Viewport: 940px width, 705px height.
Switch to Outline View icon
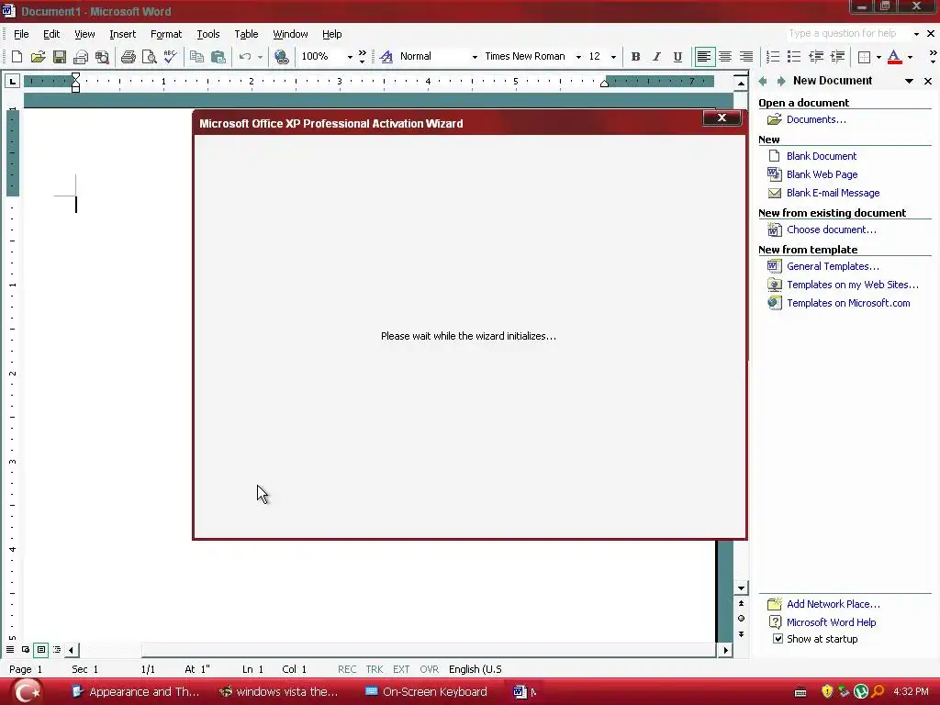[57, 649]
